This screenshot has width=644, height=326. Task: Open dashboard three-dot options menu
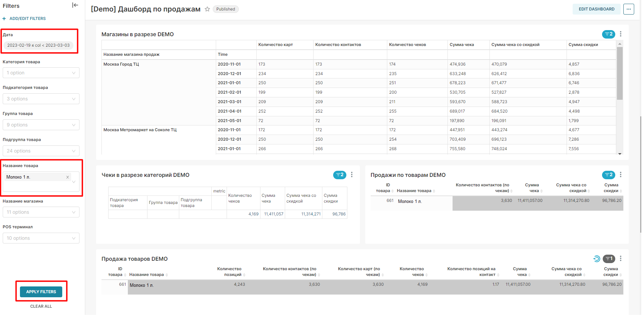(x=628, y=9)
